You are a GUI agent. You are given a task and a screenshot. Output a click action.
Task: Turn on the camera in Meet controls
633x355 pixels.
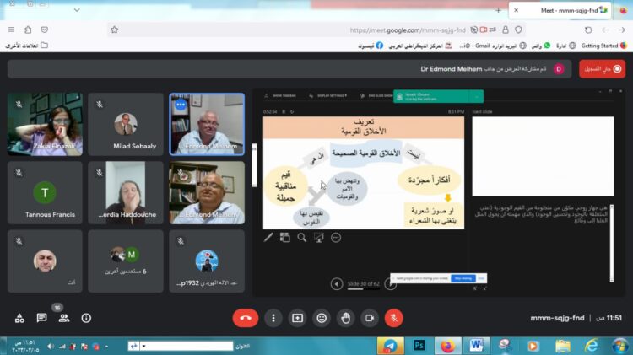point(370,318)
